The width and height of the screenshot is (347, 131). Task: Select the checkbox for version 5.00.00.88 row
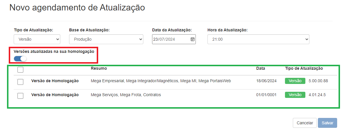pos(20,82)
